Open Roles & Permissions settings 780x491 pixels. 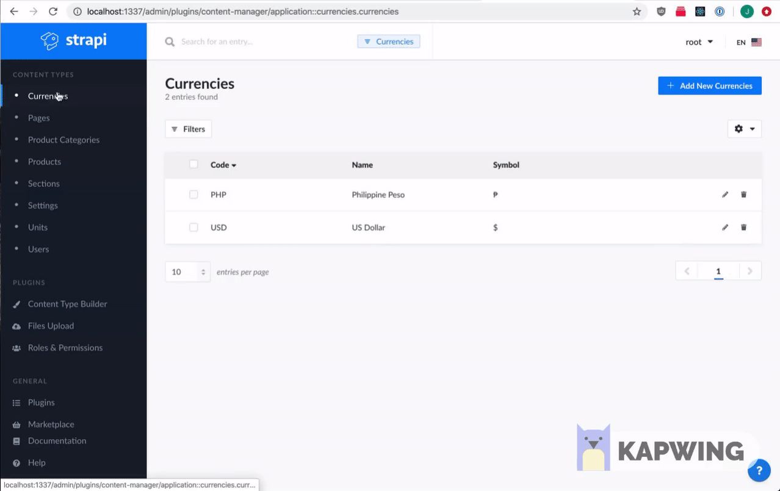point(65,348)
